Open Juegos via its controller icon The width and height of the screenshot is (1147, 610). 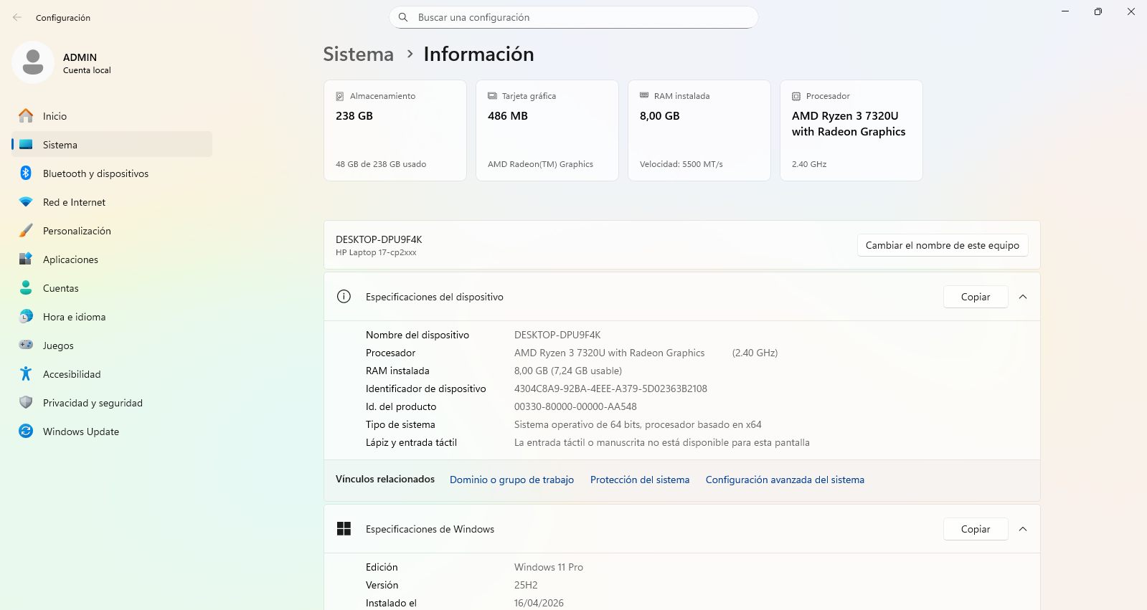(26, 345)
